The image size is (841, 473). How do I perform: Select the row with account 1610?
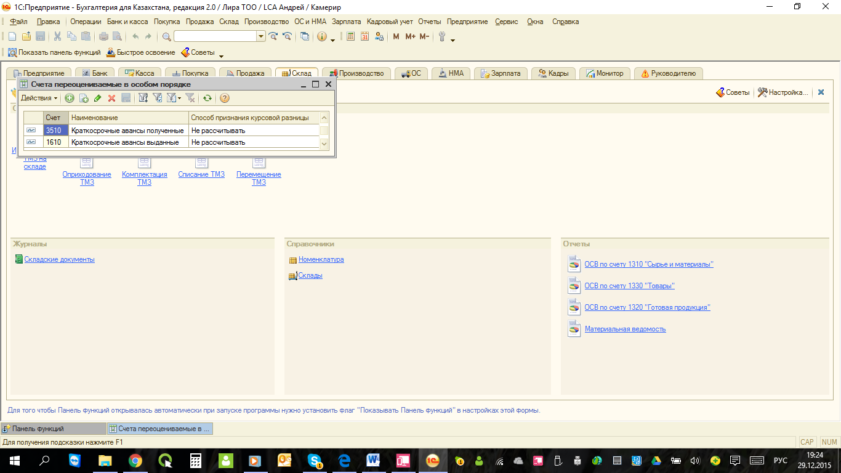tap(171, 142)
